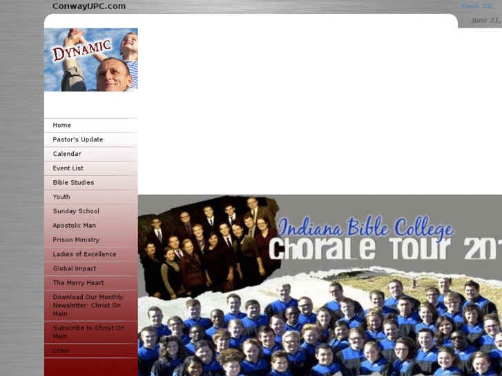Toggle the Flash: ON setting

[476, 6]
